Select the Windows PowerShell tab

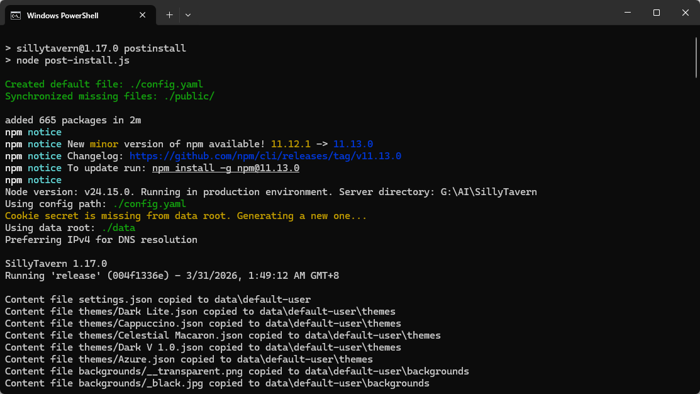pyautogui.click(x=81, y=15)
